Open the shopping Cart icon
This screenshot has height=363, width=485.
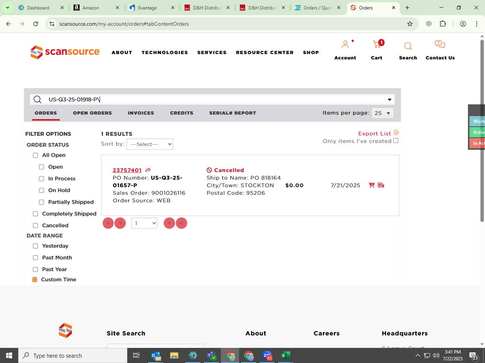point(377,45)
